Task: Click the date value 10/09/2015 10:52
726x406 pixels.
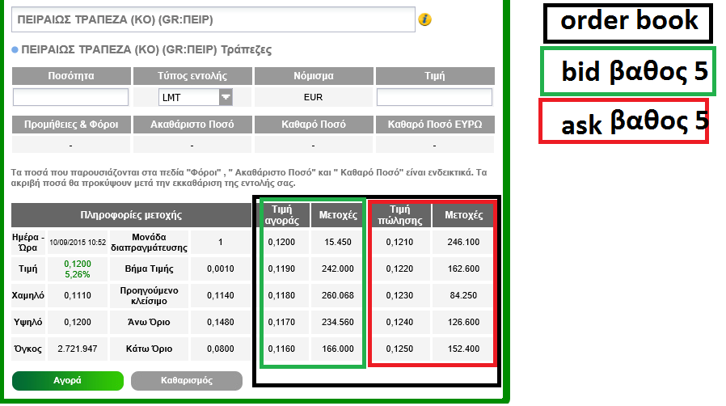Action: click(x=78, y=242)
